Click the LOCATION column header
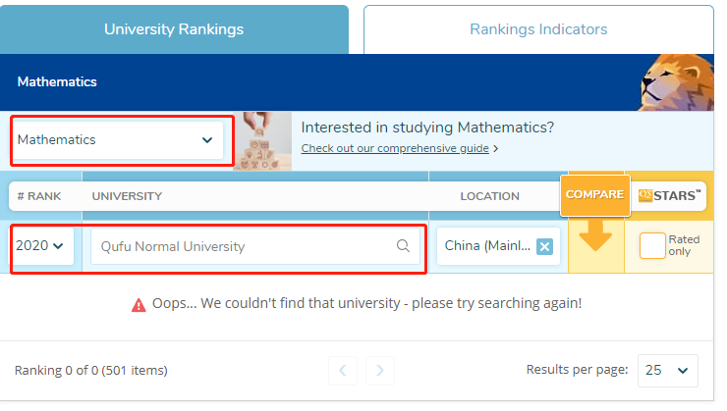Screen dimensions: 727x411 (x=489, y=196)
